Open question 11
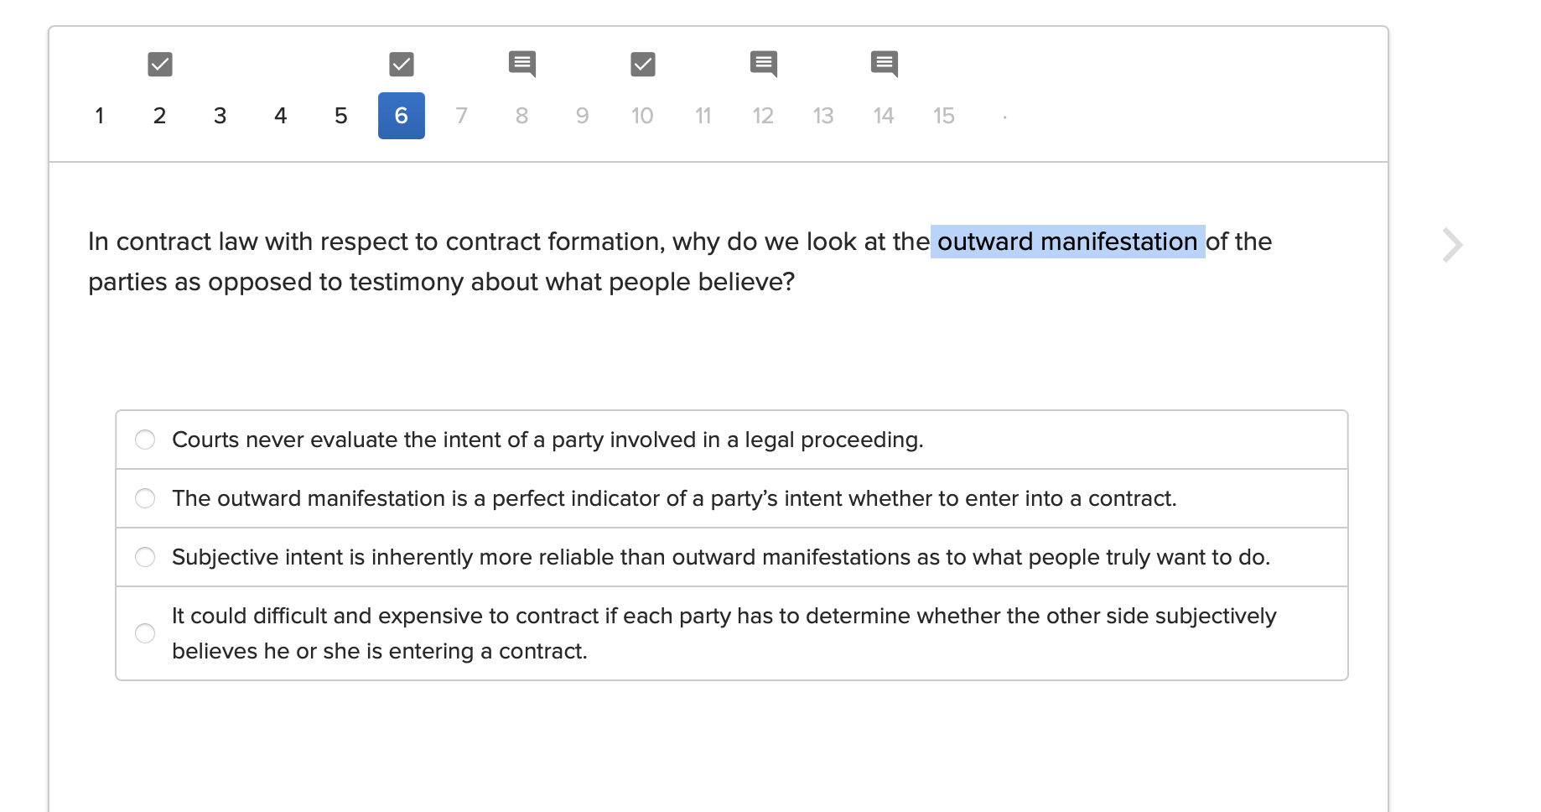This screenshot has height=812, width=1541. (x=703, y=116)
